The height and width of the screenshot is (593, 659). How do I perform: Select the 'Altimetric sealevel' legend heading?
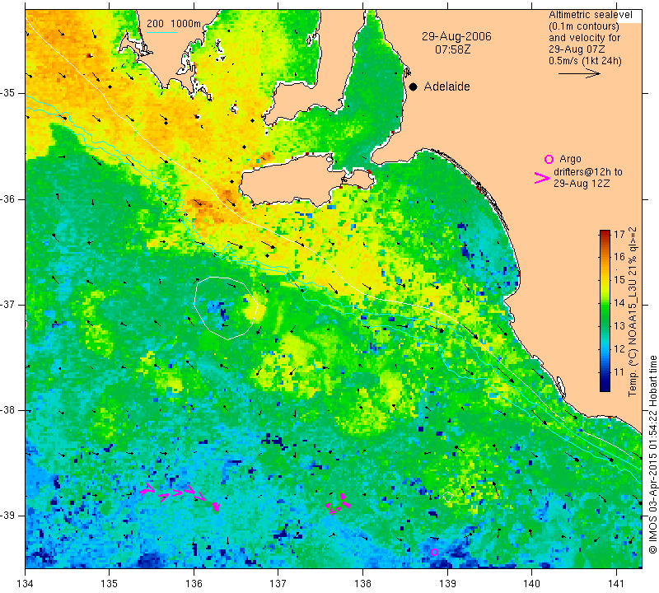click(590, 15)
